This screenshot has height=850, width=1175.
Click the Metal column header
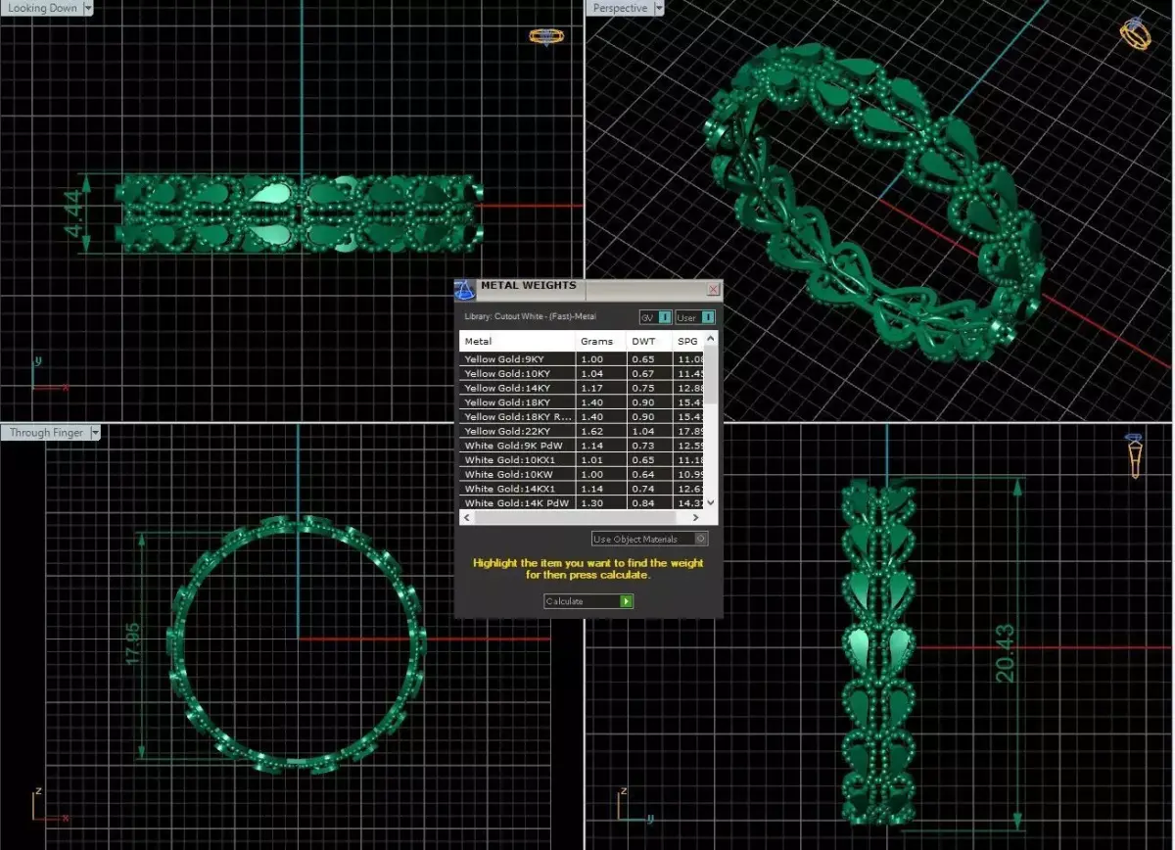pos(517,341)
